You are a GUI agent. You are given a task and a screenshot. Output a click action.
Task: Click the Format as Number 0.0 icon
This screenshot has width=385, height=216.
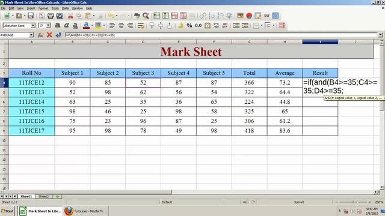click(x=198, y=25)
